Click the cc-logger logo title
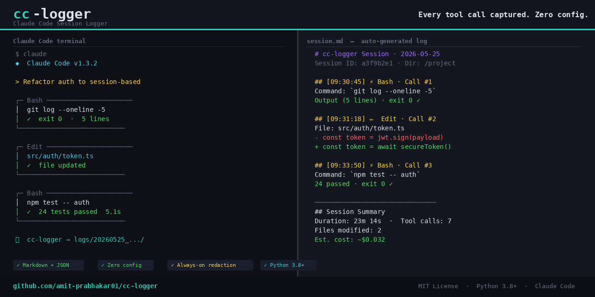The width and height of the screenshot is (595, 297). click(x=52, y=14)
